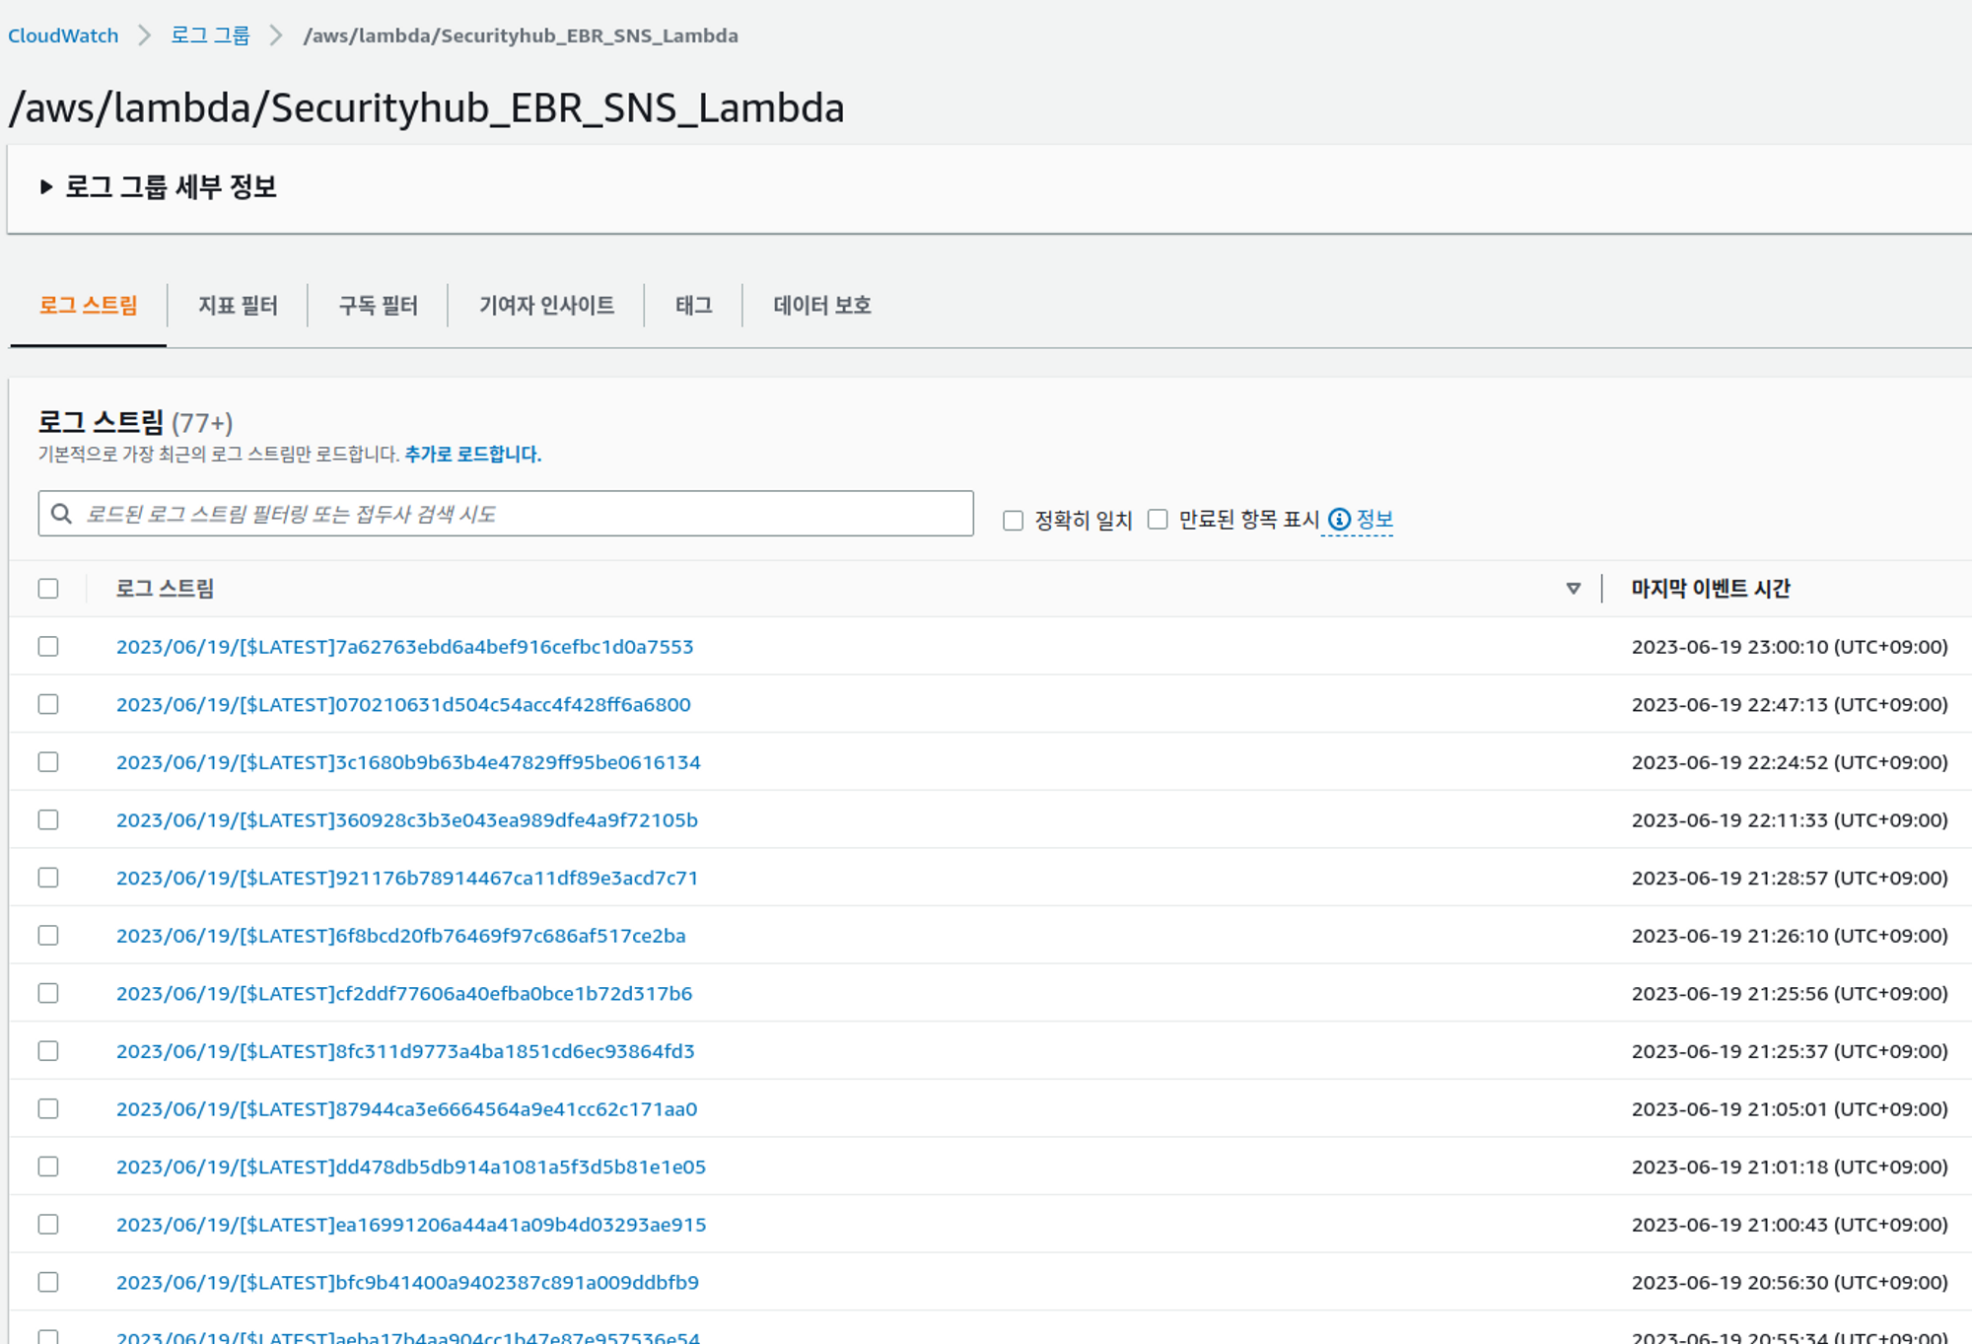
Task: Click the log stream filter search field
Action: tap(523, 514)
